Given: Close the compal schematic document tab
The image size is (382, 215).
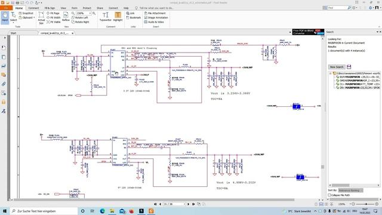Looking at the screenshot, I should (73, 33).
